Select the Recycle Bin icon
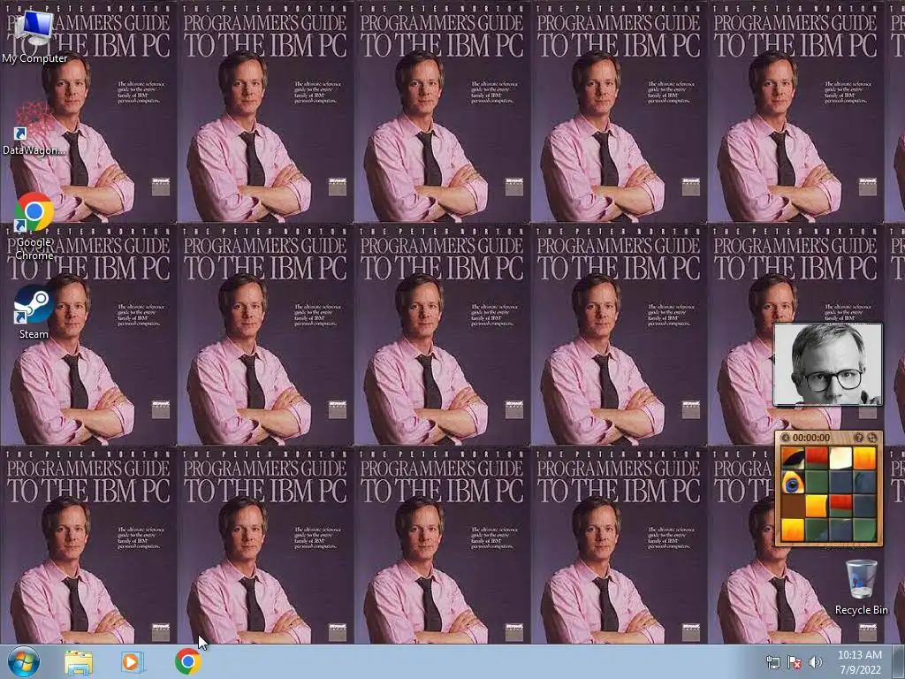Screen dimensions: 905x679 861,587
